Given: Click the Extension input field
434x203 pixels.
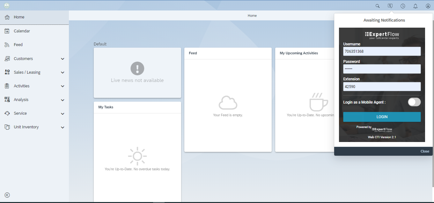Looking at the screenshot, I should point(382,87).
